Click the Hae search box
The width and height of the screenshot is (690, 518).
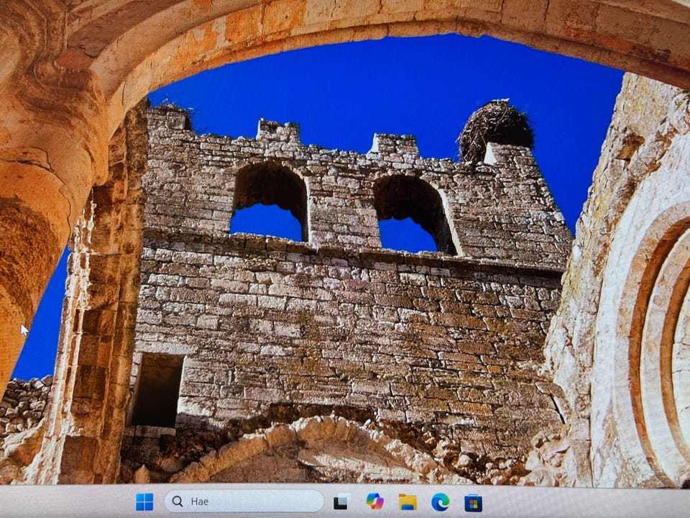244,501
